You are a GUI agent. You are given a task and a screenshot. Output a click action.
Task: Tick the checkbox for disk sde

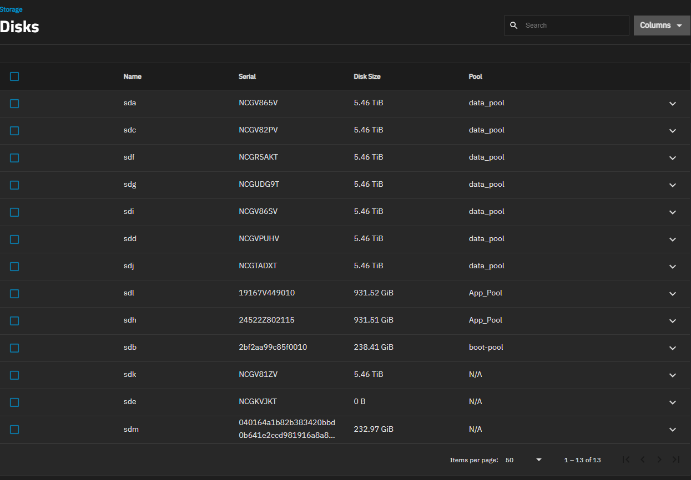[14, 402]
